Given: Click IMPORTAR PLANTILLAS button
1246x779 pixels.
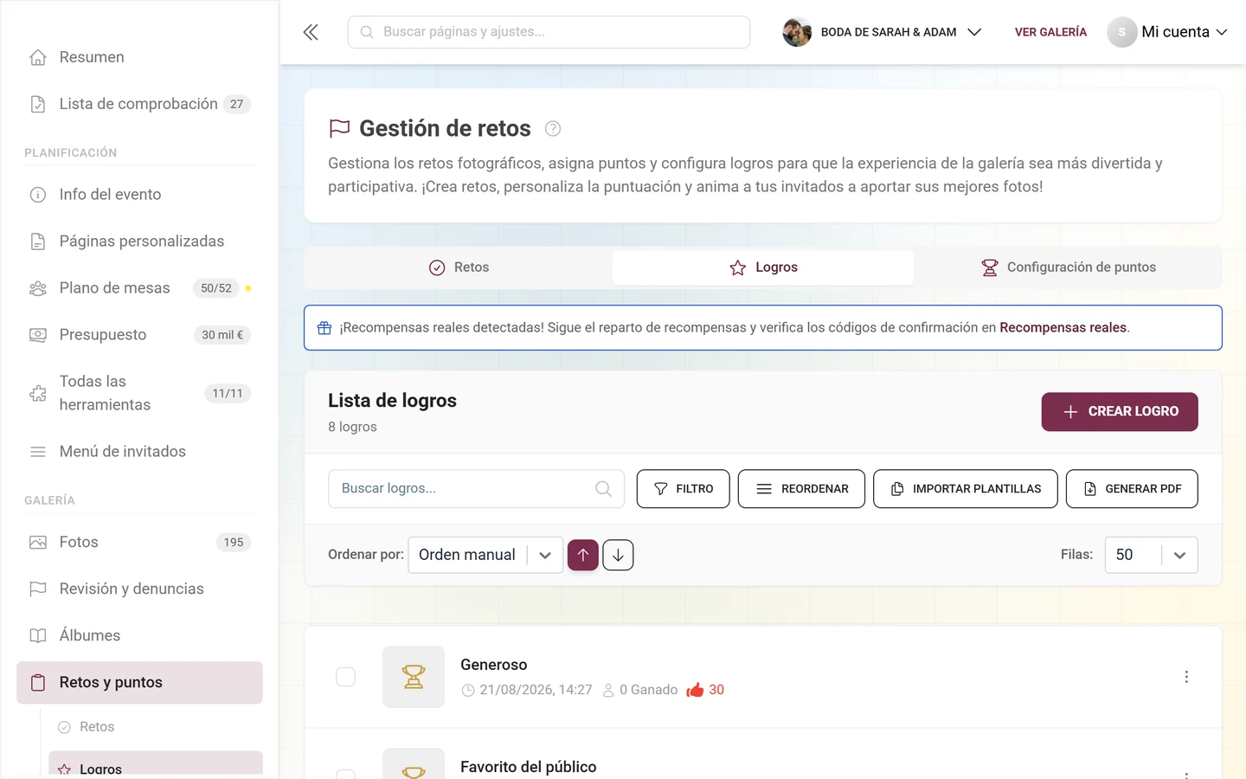Looking at the screenshot, I should pyautogui.click(x=966, y=489).
